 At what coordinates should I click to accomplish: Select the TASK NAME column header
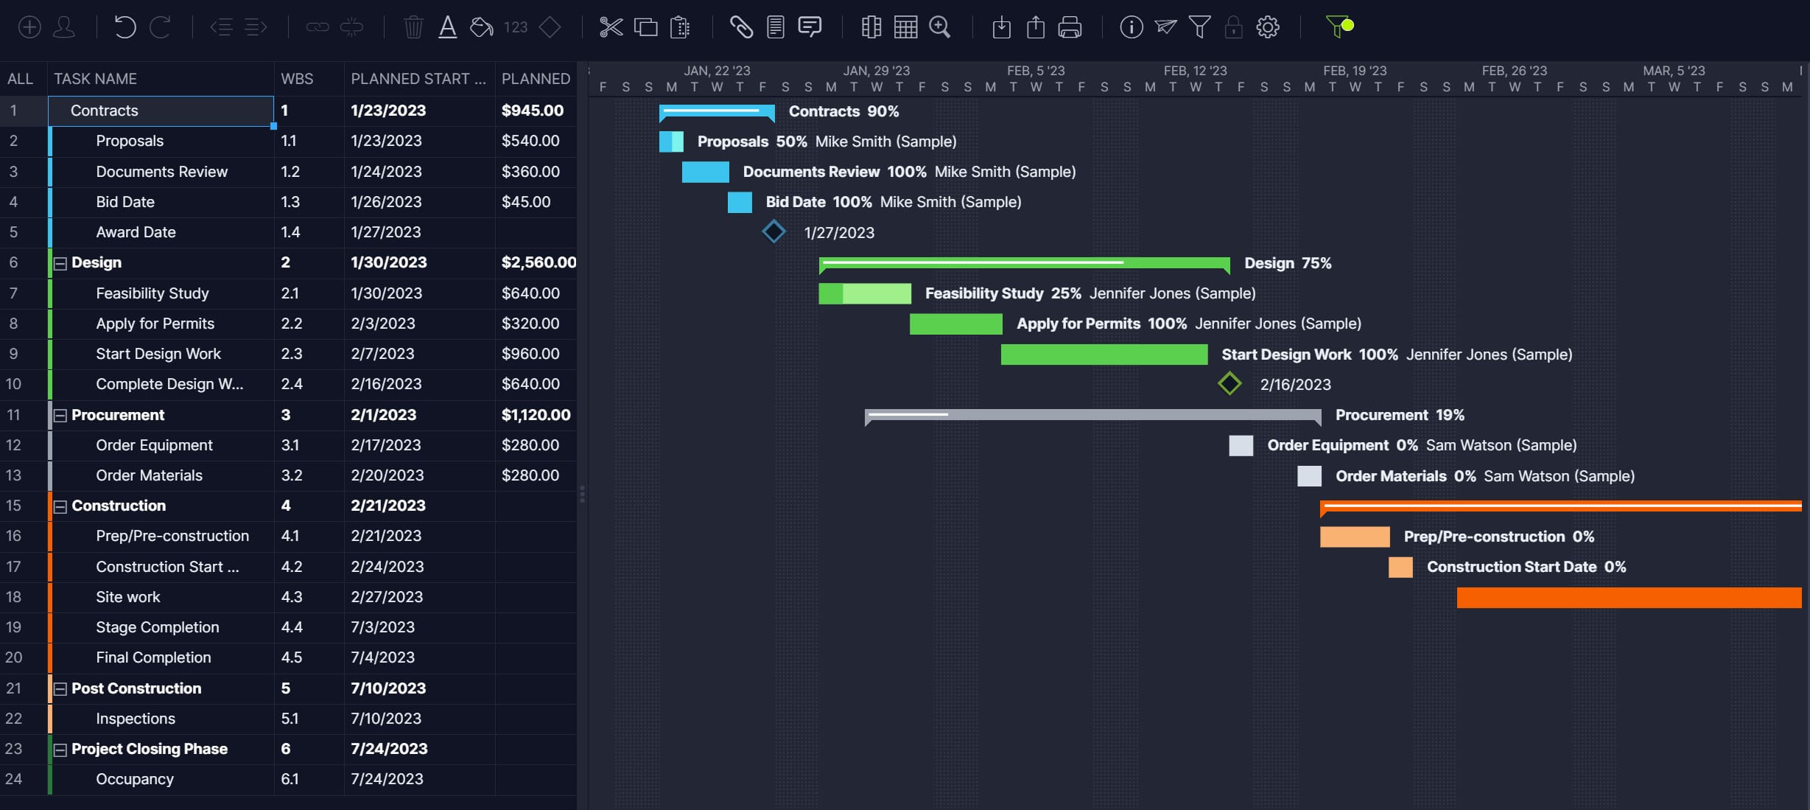[96, 78]
